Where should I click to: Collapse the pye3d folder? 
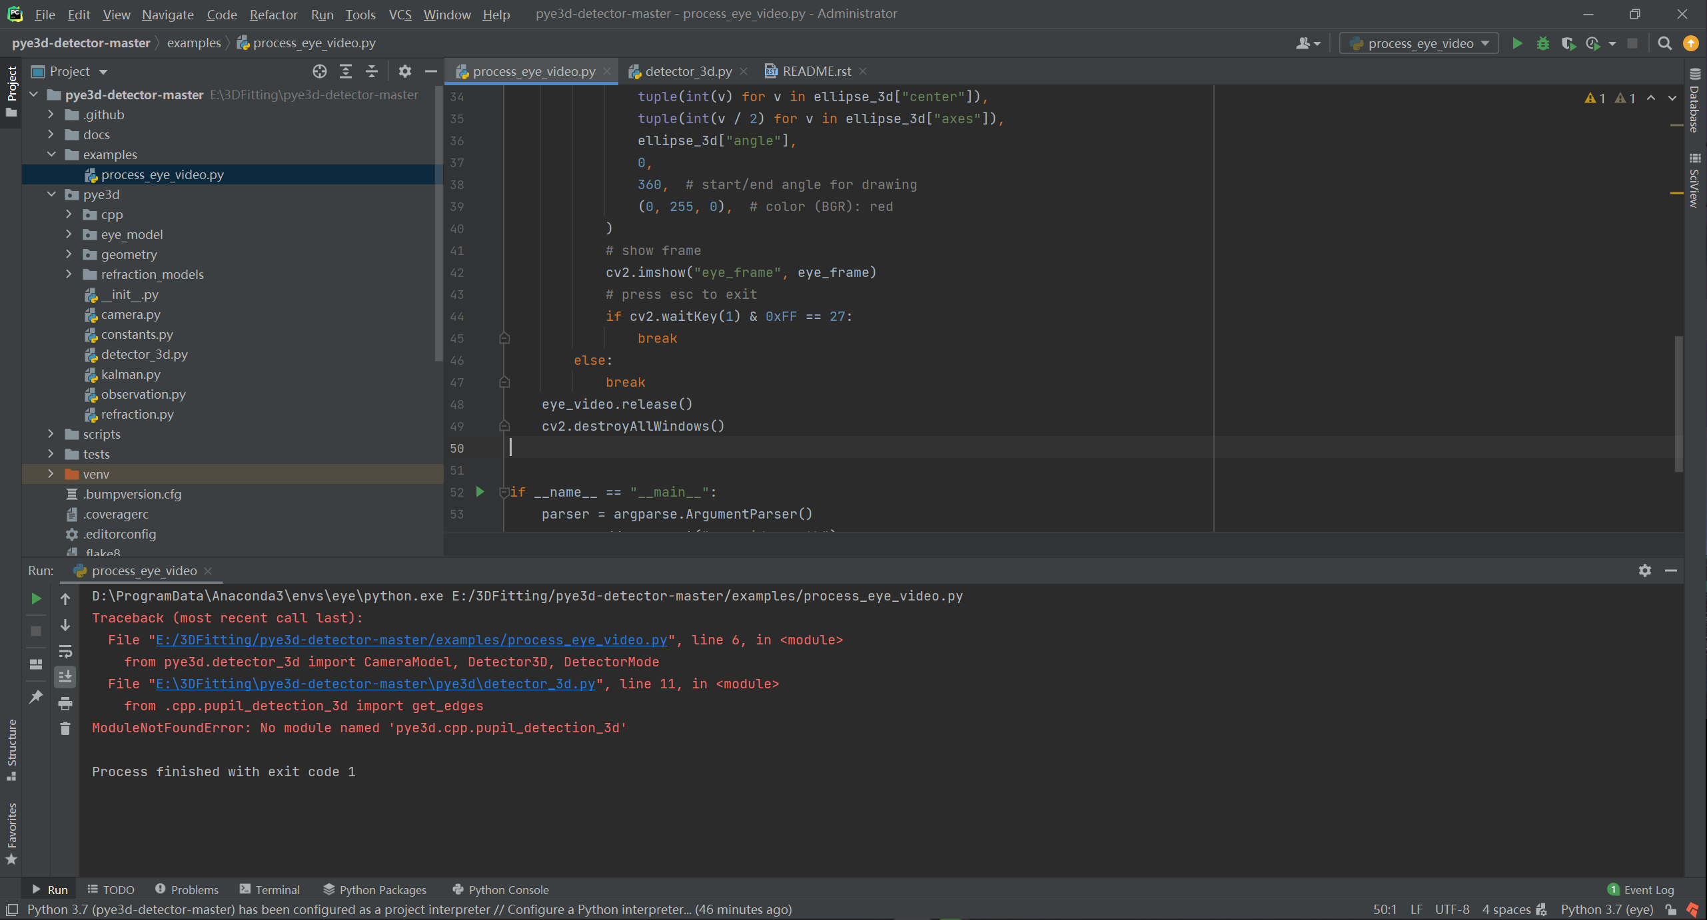point(51,194)
